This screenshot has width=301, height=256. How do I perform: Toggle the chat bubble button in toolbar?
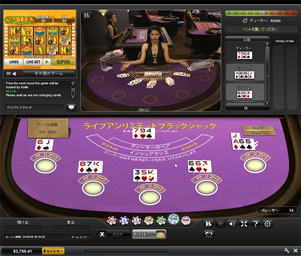pyautogui.click(x=220, y=223)
